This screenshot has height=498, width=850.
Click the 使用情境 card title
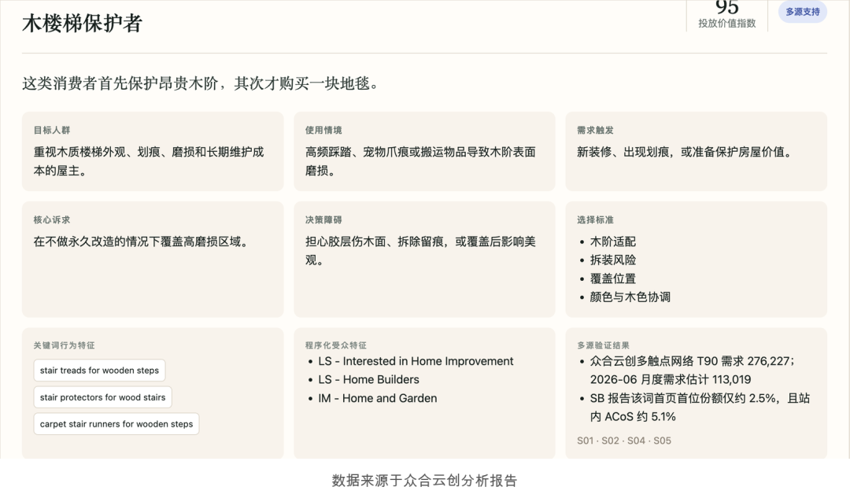[323, 130]
